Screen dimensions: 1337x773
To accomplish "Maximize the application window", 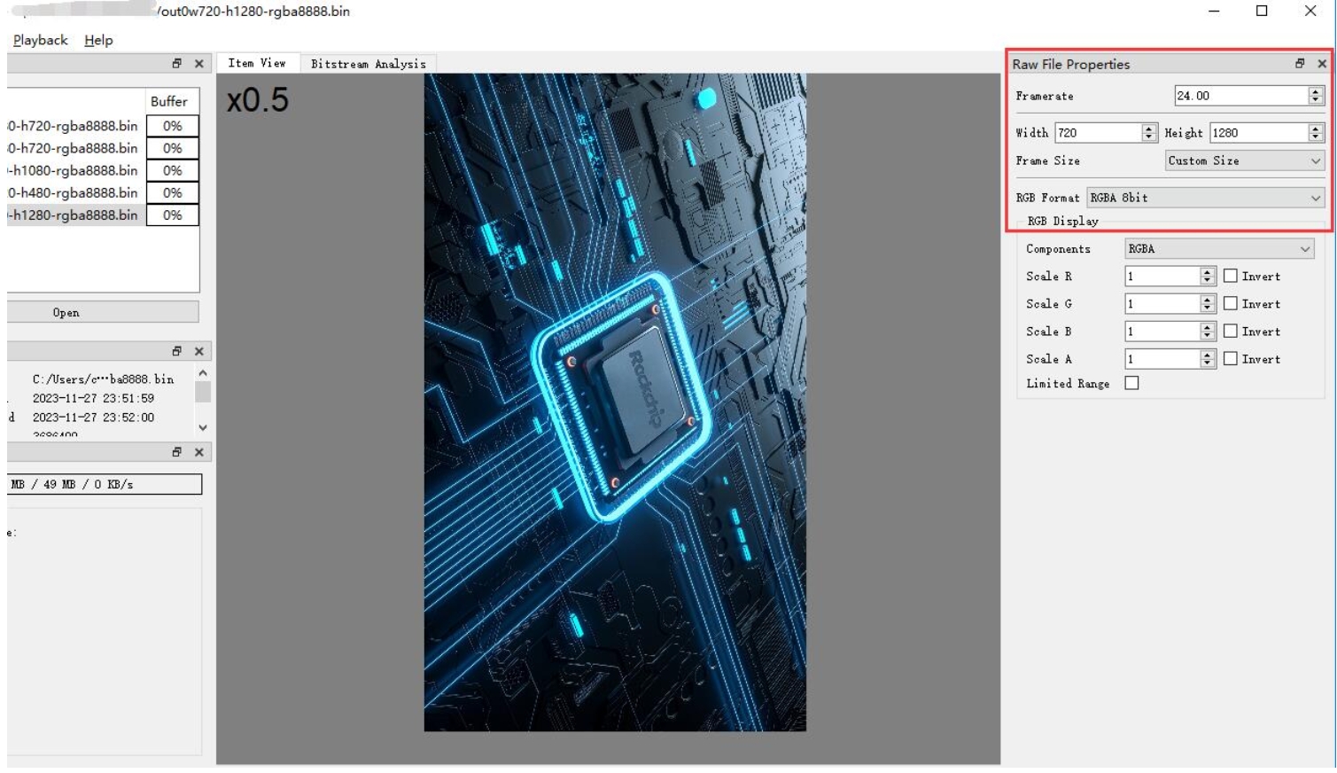I will [x=1262, y=11].
